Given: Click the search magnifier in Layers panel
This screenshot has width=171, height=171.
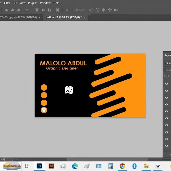Looking at the screenshot, I should 167,63.
